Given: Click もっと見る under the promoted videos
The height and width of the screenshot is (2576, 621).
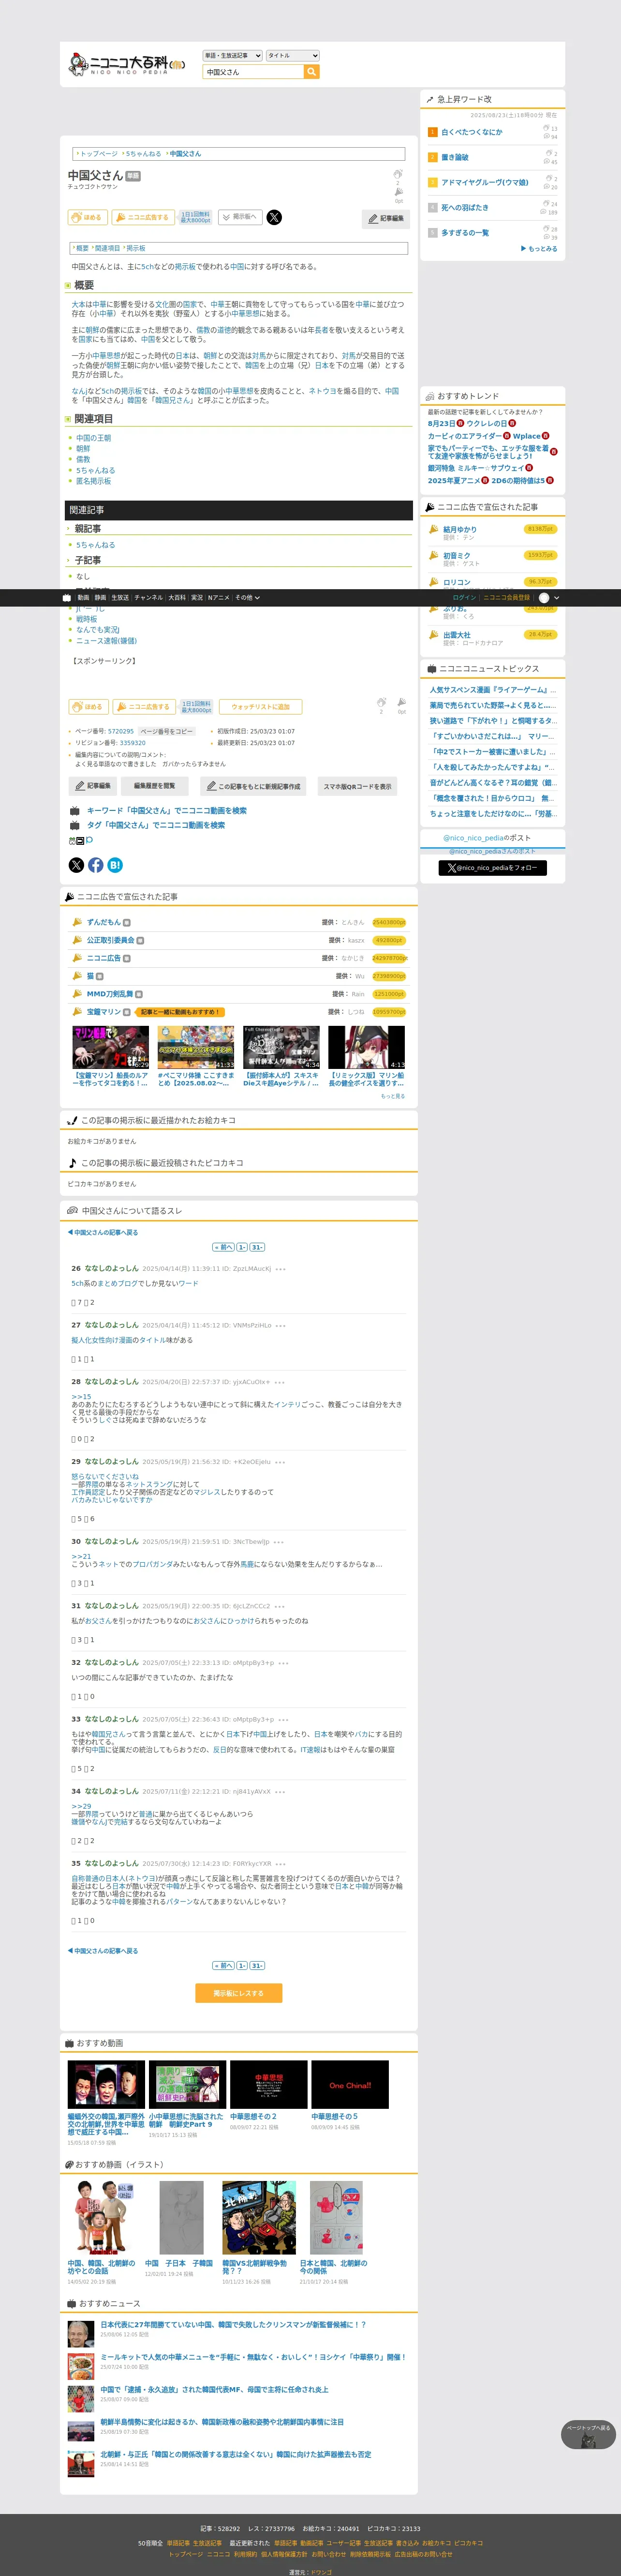Looking at the screenshot, I should point(392,1096).
